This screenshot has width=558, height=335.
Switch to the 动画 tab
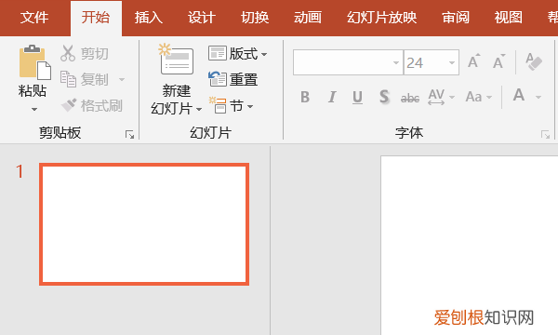point(308,18)
